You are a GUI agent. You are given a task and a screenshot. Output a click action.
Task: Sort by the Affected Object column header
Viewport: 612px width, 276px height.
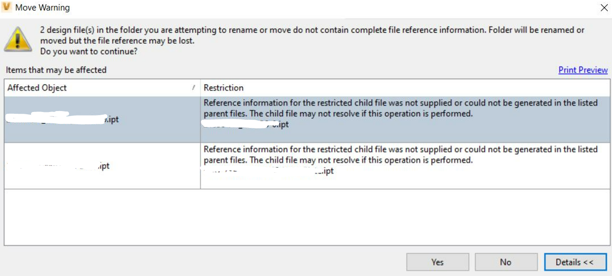37,88
